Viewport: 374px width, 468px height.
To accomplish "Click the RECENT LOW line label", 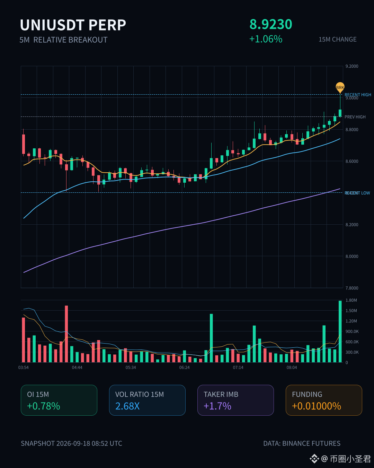I will click(x=357, y=193).
